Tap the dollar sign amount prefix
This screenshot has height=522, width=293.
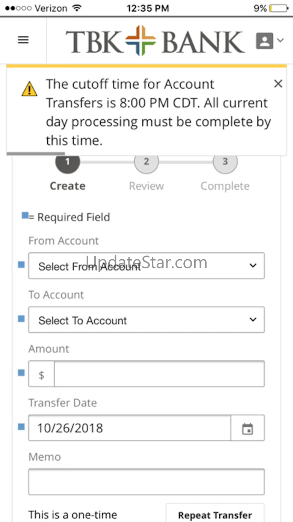[42, 374]
